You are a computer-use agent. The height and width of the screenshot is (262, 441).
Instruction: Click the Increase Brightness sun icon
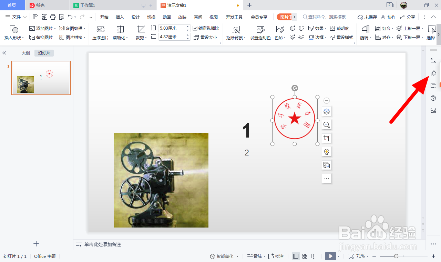click(293, 37)
